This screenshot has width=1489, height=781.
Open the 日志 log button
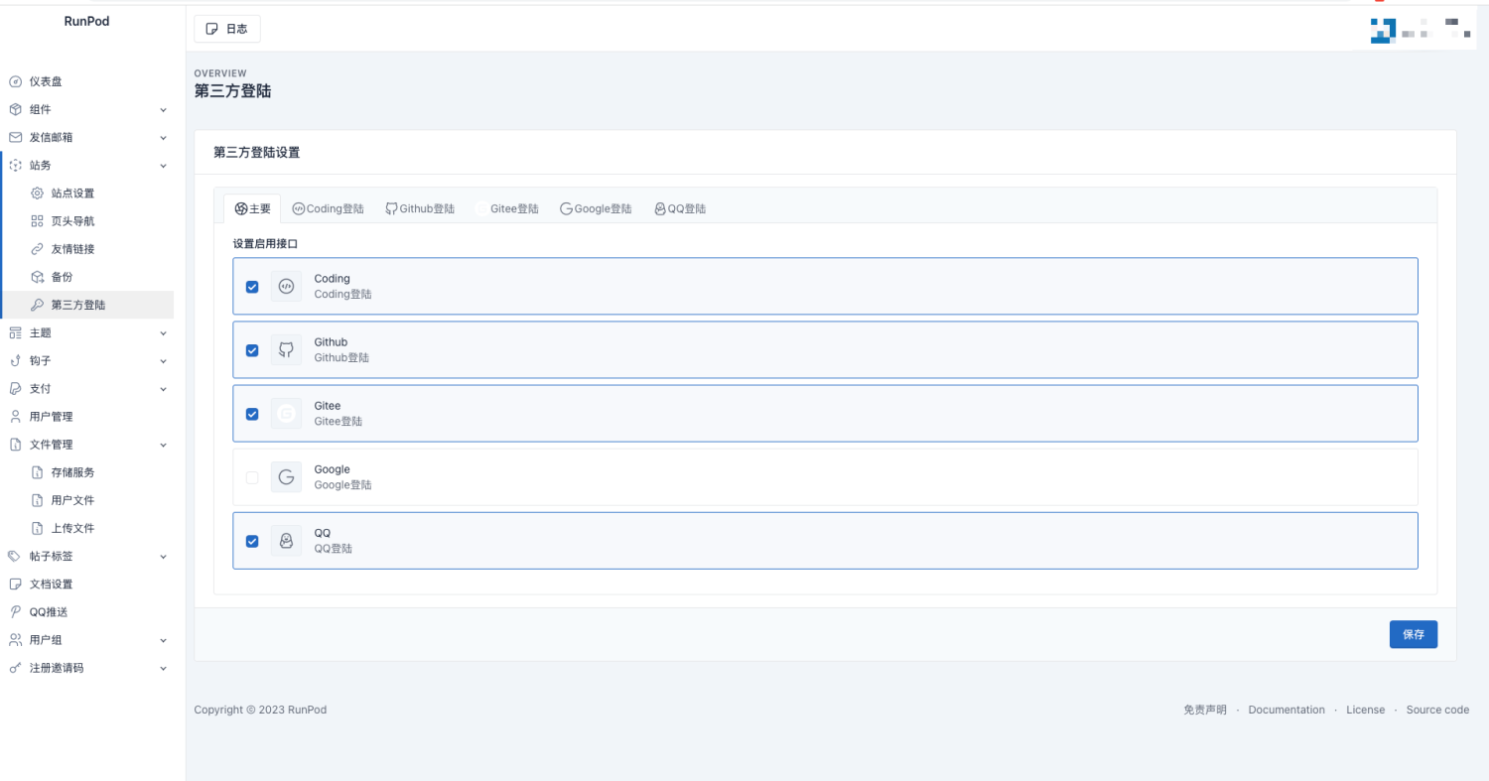pyautogui.click(x=227, y=29)
